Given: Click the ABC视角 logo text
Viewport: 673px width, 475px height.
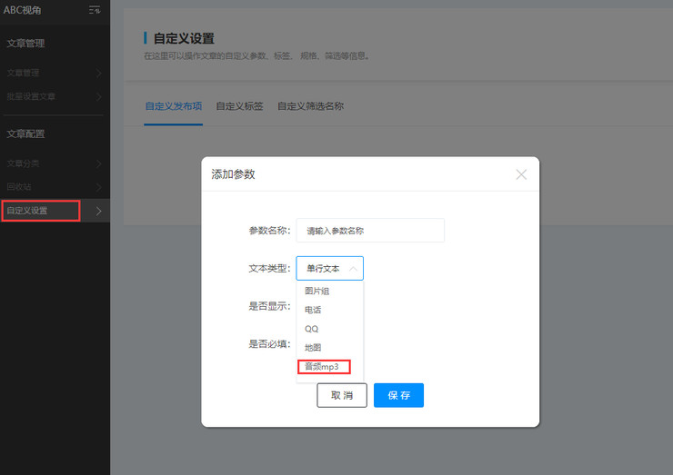Looking at the screenshot, I should [23, 10].
